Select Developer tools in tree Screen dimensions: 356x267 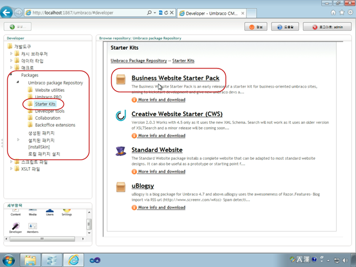click(50, 111)
